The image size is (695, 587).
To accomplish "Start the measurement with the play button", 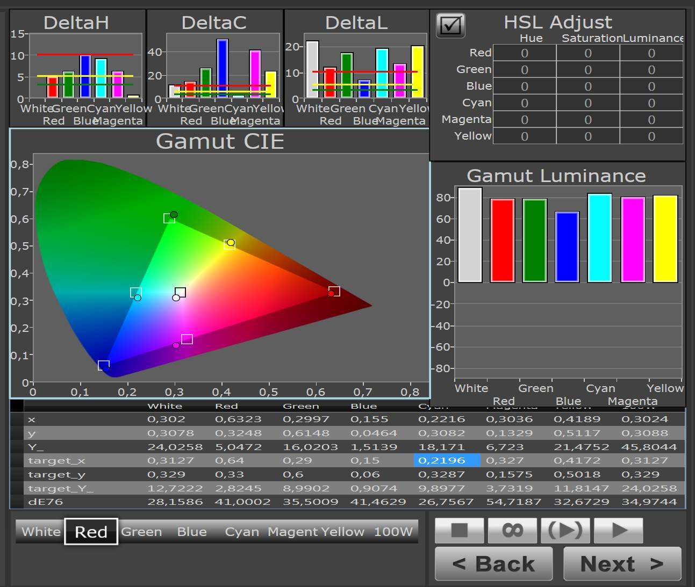I will point(619,531).
